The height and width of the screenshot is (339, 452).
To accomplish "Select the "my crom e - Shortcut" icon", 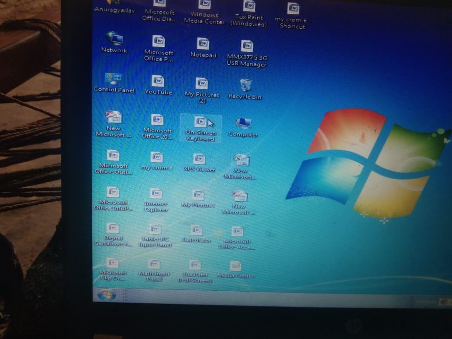I will tap(293, 16).
